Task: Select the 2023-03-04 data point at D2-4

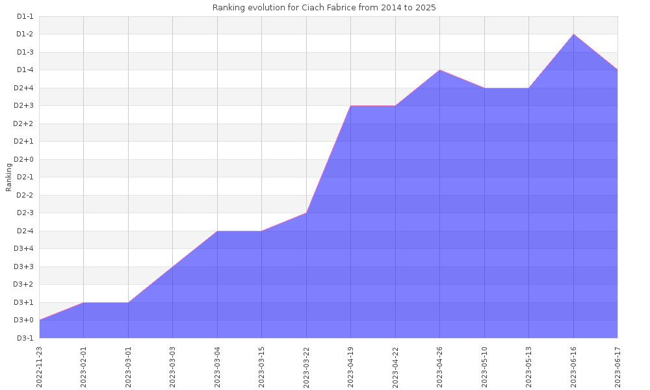Action: 217,231
